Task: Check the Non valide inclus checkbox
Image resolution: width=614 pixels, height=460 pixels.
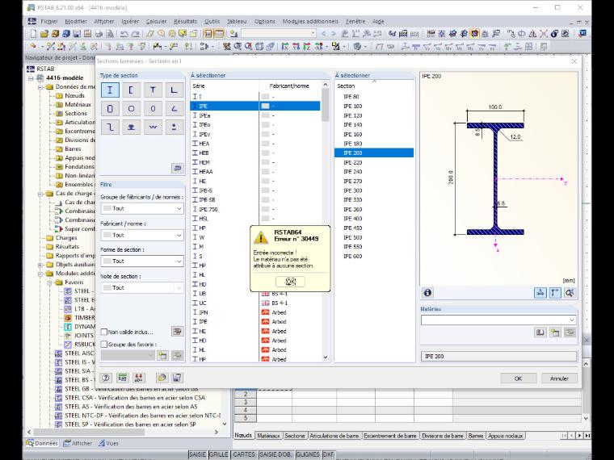Action: click(x=103, y=332)
